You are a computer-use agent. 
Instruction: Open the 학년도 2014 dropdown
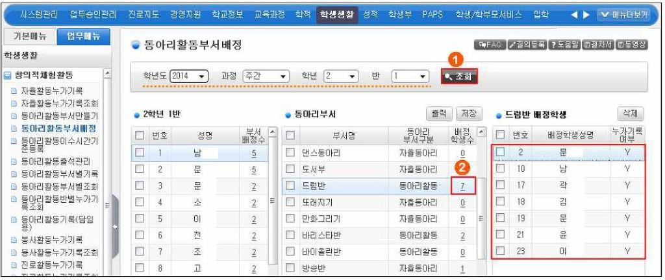[x=189, y=76]
